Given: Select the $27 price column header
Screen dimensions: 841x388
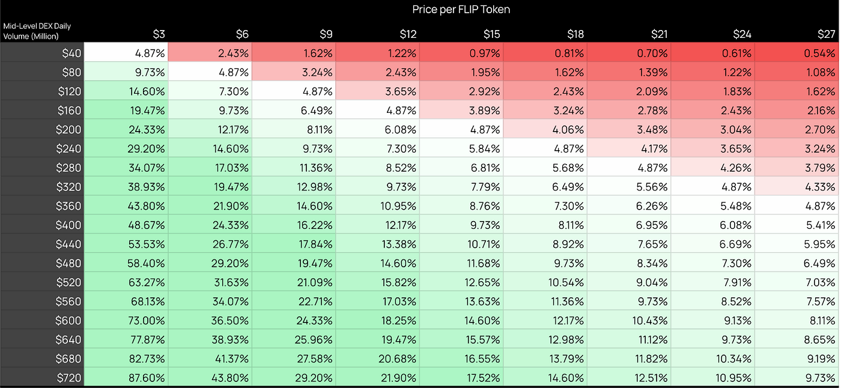Looking at the screenshot, I should point(827,34).
